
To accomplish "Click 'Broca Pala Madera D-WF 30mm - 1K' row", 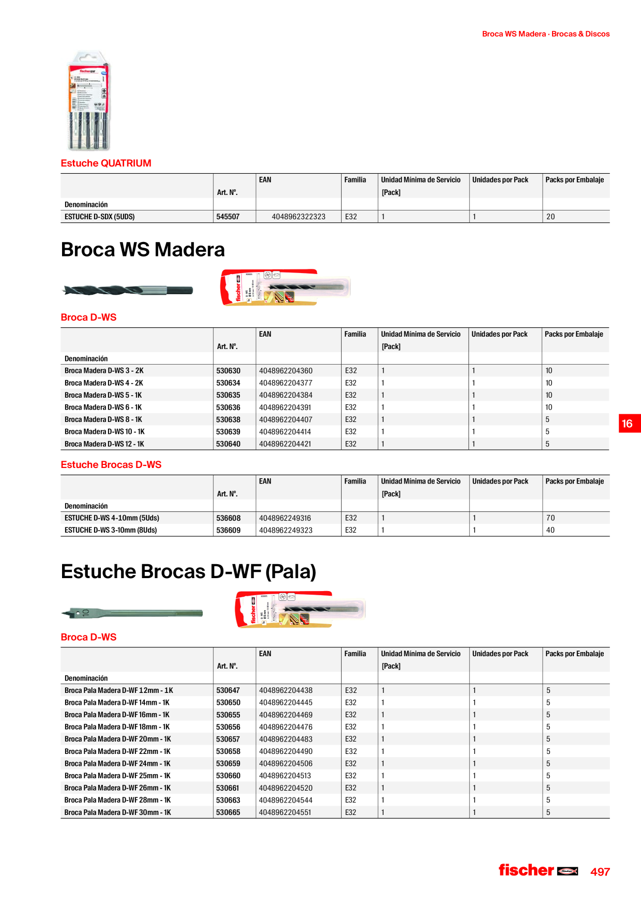I will 335,812.
